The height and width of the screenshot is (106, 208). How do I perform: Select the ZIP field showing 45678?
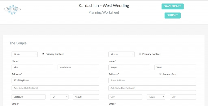point(86,97)
